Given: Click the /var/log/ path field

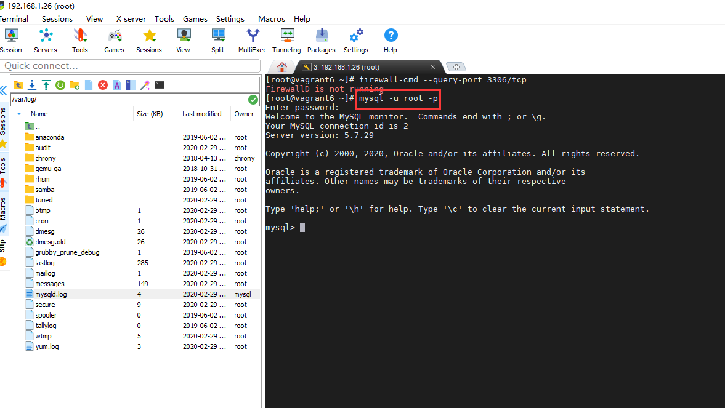Looking at the screenshot, I should pos(129,99).
